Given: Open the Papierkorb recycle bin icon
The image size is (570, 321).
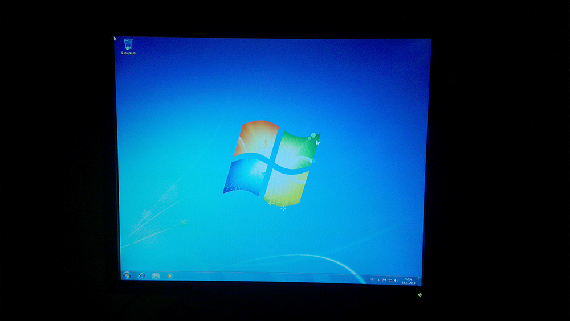Looking at the screenshot, I should point(128,47).
